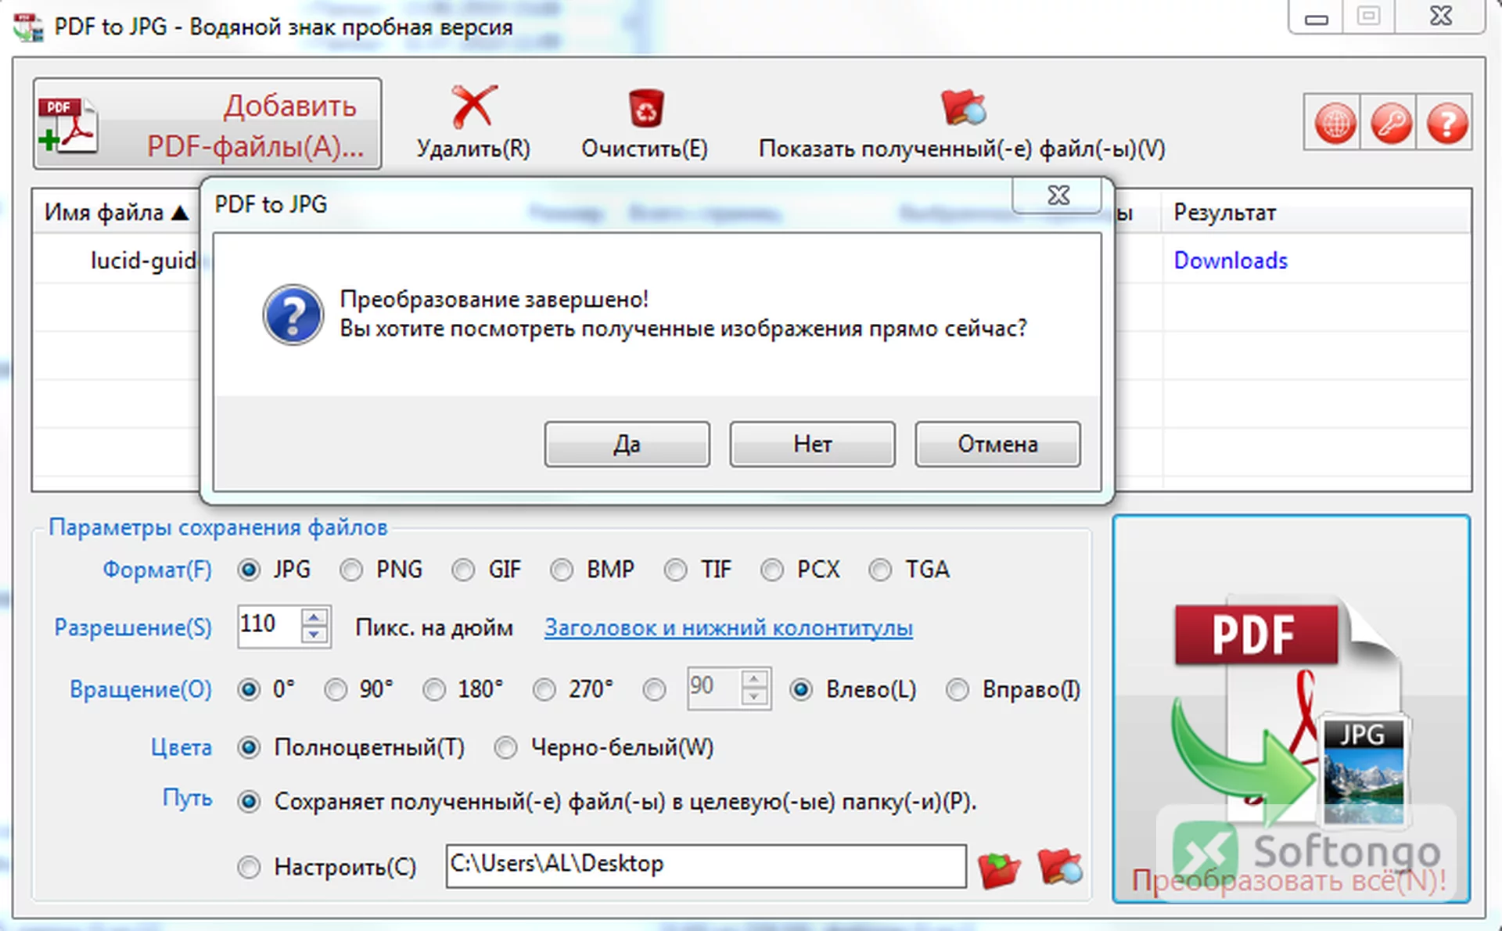1502x931 pixels.
Task: Click the Результат column header
Action: tap(1315, 212)
